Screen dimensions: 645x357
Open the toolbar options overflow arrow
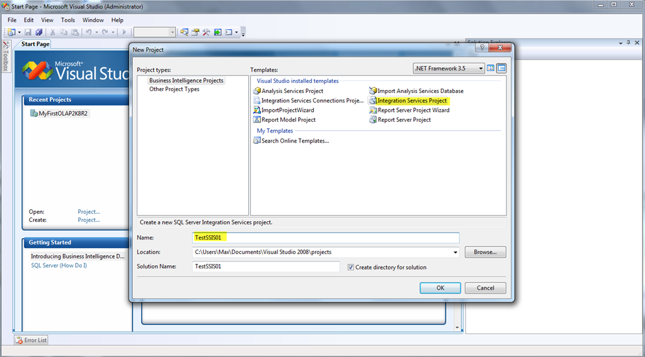[243, 33]
